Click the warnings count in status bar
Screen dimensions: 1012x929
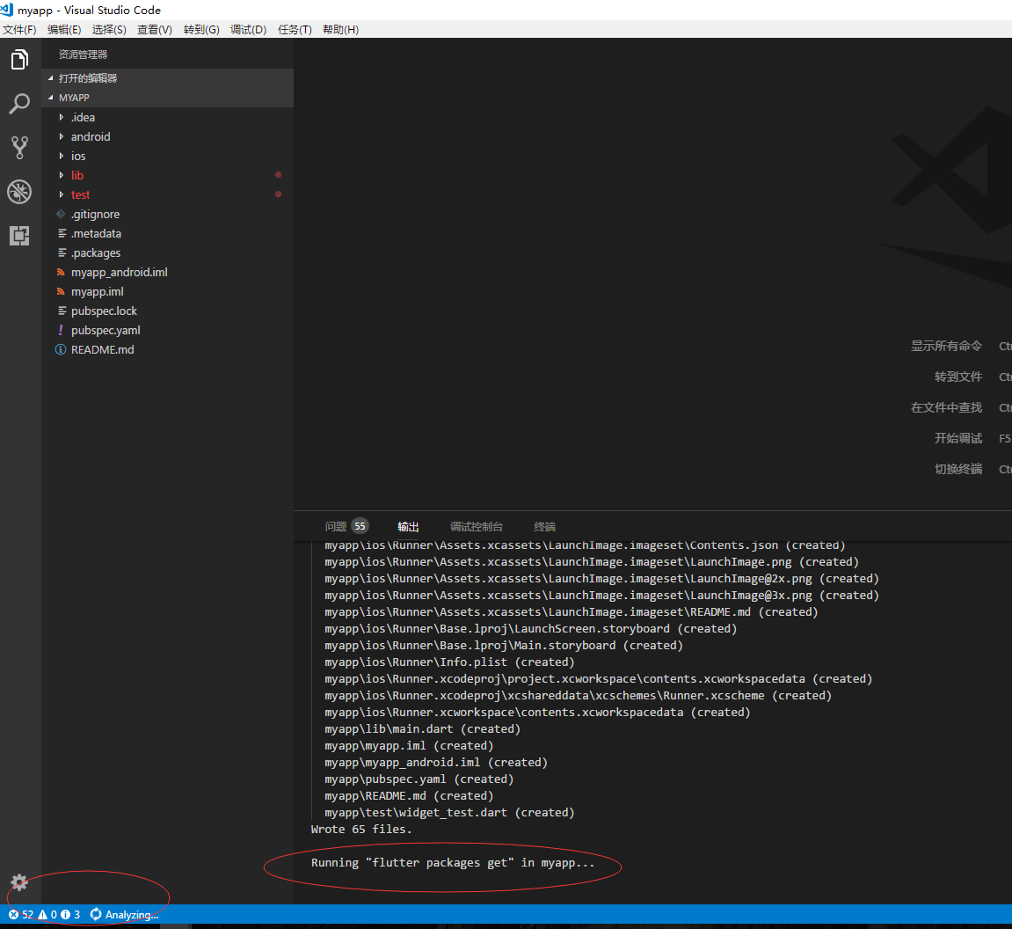[x=47, y=914]
